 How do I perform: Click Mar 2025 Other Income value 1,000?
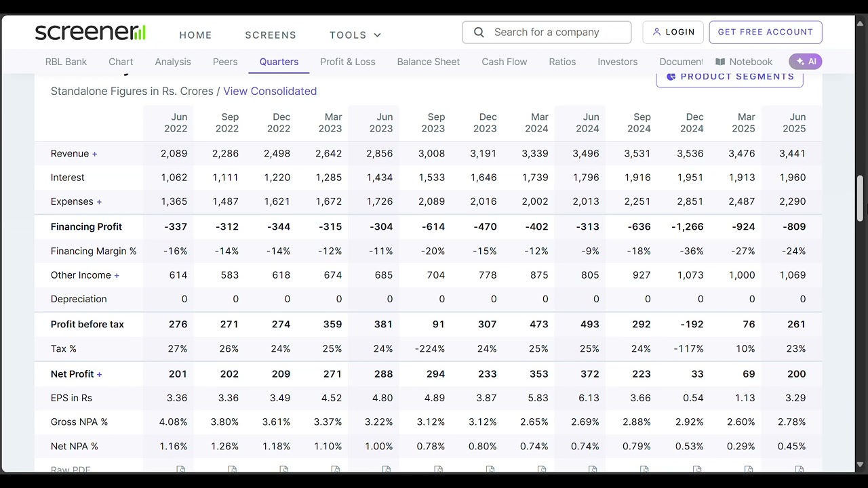click(x=742, y=275)
